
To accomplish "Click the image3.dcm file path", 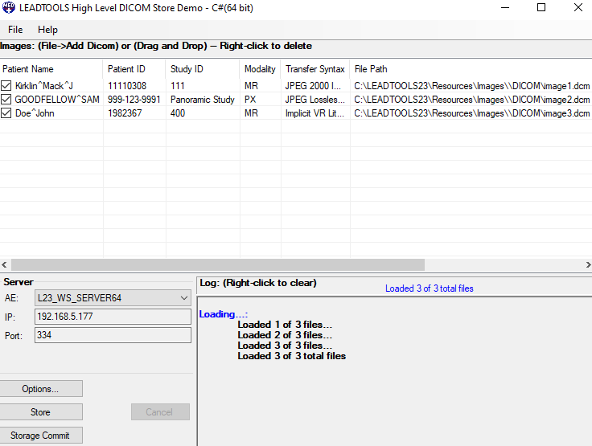I will (x=472, y=113).
